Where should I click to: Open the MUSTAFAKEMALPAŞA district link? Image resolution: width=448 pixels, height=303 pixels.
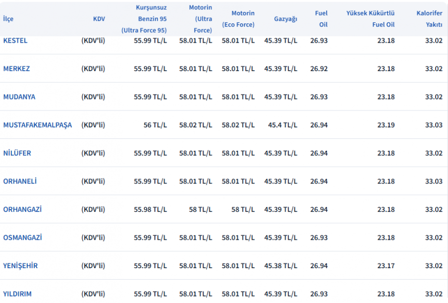point(37,125)
